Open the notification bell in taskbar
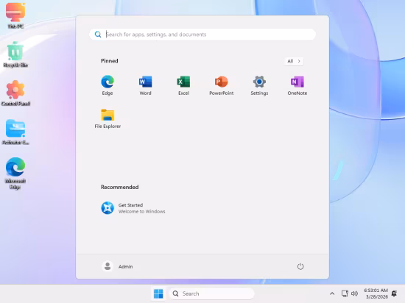The width and height of the screenshot is (405, 303). click(394, 293)
